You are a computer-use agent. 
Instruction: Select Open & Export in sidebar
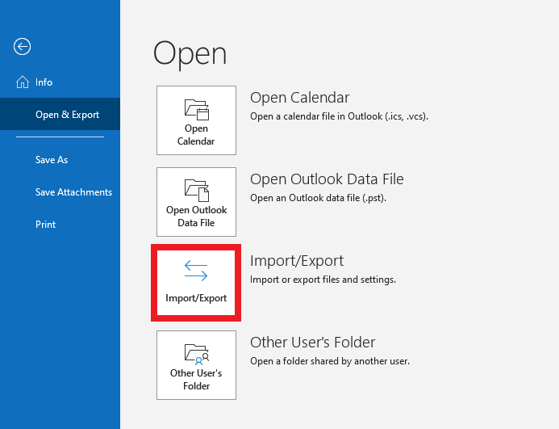[x=60, y=114]
